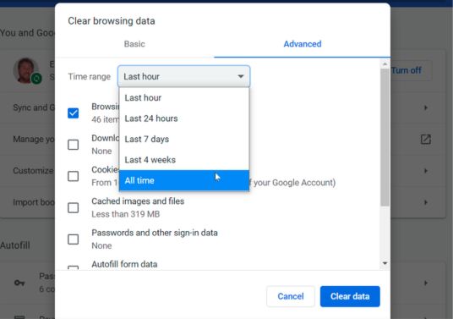Click the scrollbar down arrow in dialog
This screenshot has width=453, height=319.
coord(385,263)
